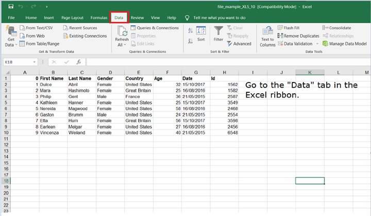Click the Get Data icon
Image resolution: width=371 pixels, height=216 pixels.
tap(10, 31)
